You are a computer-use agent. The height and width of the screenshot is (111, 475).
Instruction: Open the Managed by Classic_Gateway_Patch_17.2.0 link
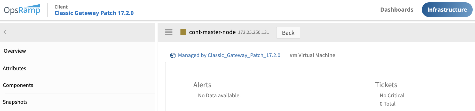pyautogui.click(x=229, y=55)
